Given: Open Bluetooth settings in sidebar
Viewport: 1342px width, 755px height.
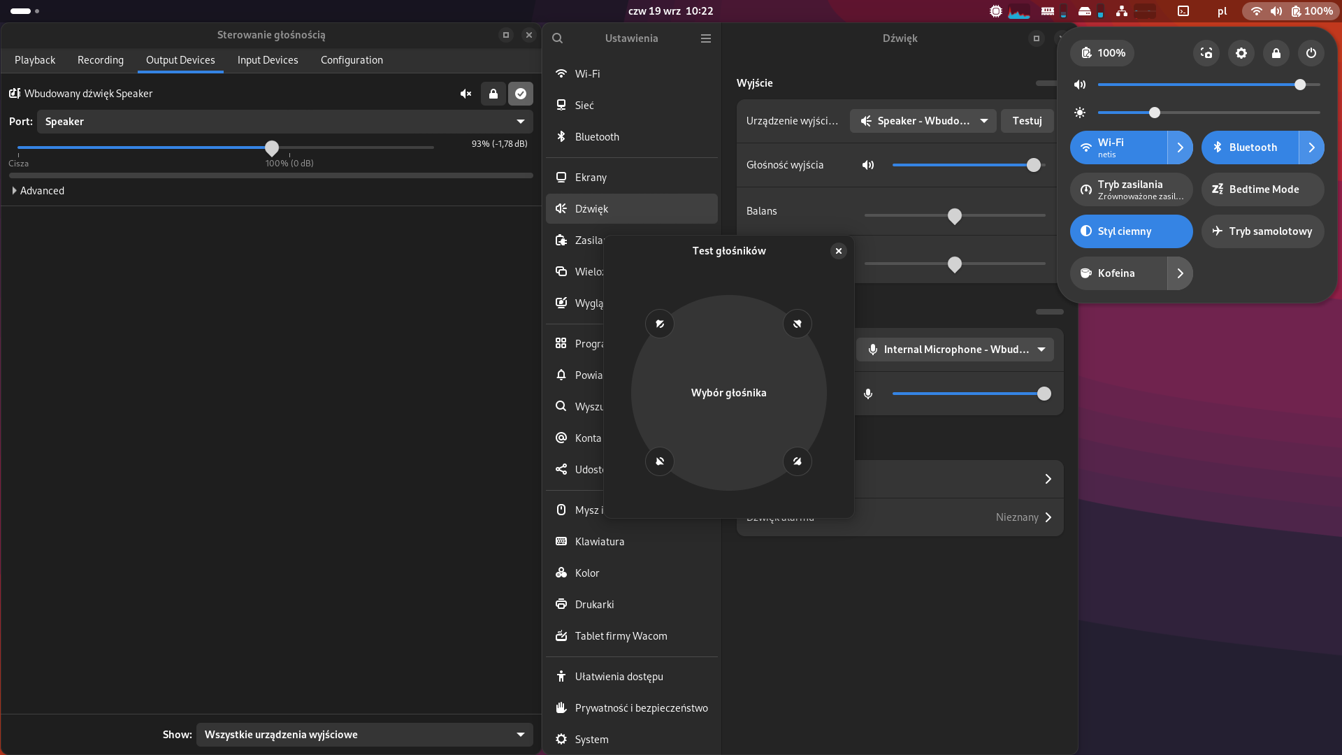Looking at the screenshot, I should coord(632,137).
